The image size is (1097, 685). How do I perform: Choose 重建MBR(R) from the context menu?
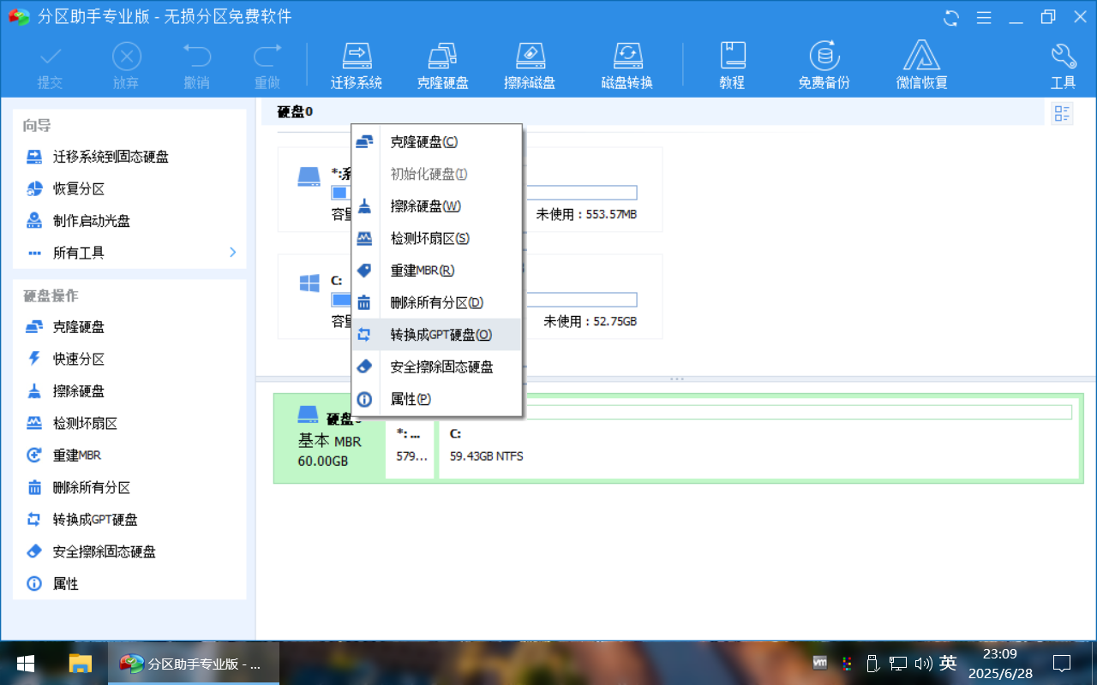436,271
